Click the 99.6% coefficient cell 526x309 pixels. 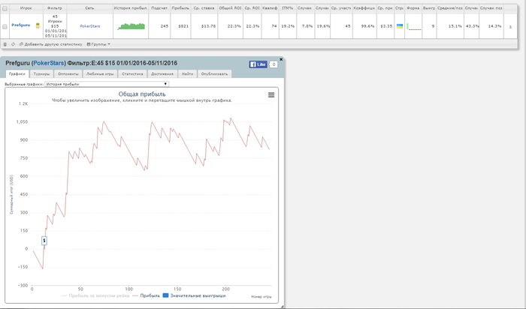click(367, 26)
